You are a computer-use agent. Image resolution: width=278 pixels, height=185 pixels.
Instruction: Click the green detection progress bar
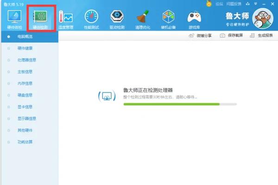(x=180, y=104)
